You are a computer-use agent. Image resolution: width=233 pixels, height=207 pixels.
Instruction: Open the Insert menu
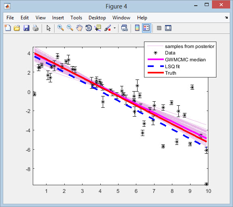(58, 18)
